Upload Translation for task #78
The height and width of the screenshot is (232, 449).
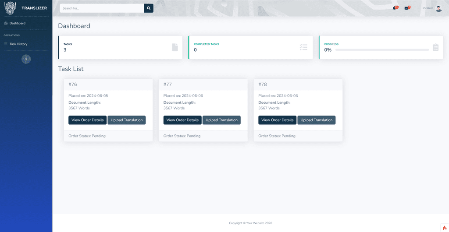317,120
